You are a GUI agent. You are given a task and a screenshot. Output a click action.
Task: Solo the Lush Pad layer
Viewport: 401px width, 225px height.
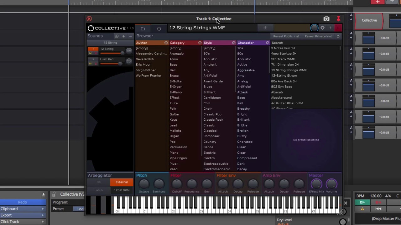click(x=95, y=64)
